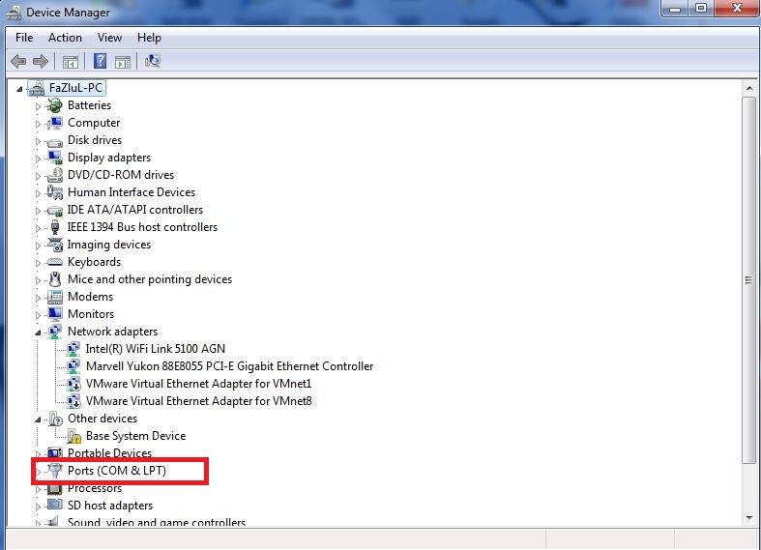Screen dimensions: 761x550
Task: Select Base System Device entry
Action: (136, 436)
